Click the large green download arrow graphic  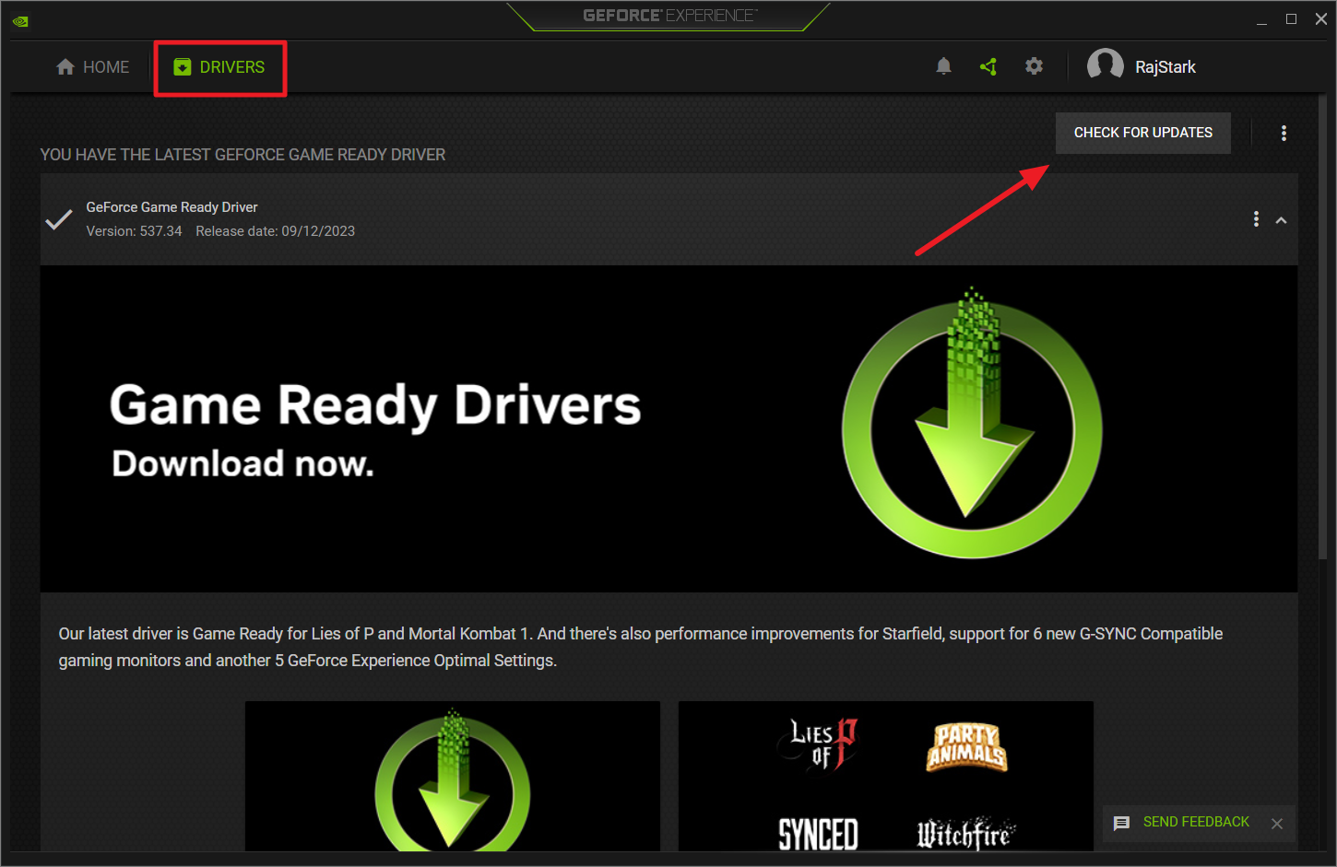(972, 423)
